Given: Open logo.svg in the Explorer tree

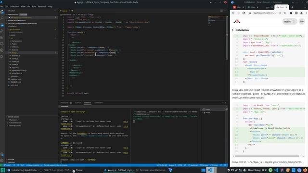Looking at the screenshot, I should click(x=15, y=67).
